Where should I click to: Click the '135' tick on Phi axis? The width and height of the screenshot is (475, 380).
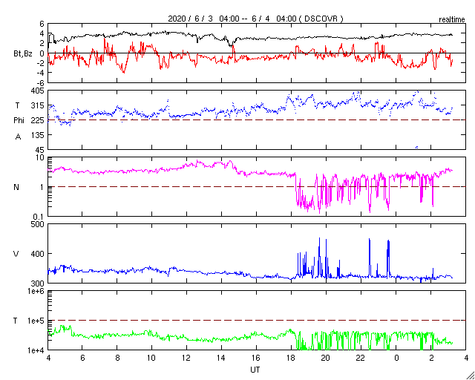click(x=38, y=136)
